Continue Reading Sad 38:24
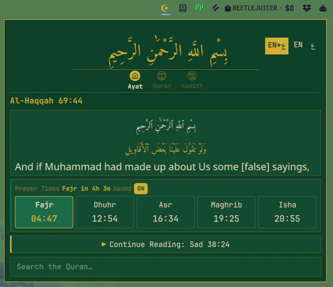The width and height of the screenshot is (333, 287). [166, 244]
